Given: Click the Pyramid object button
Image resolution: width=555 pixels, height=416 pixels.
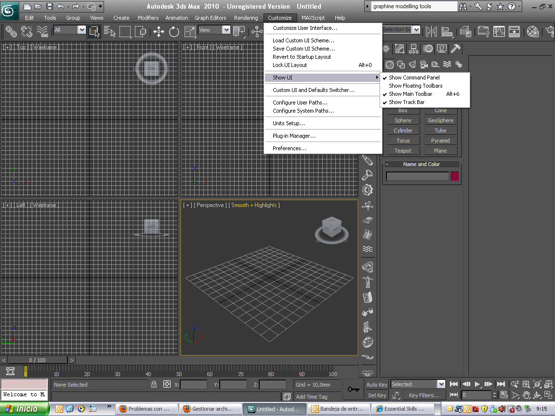Looking at the screenshot, I should pyautogui.click(x=440, y=141).
